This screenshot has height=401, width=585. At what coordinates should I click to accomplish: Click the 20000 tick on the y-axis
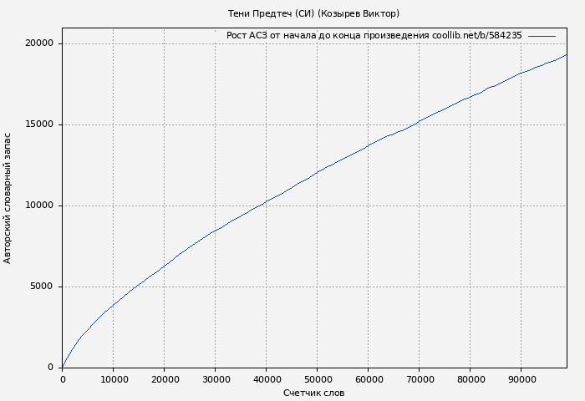[x=38, y=43]
